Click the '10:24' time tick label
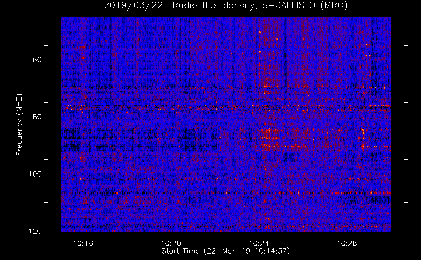 point(259,244)
